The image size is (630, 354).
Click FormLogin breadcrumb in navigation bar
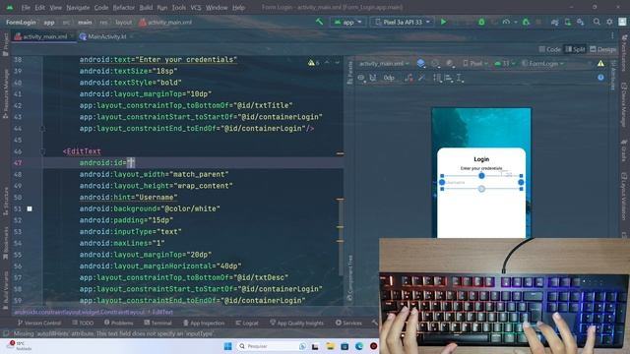tap(21, 23)
